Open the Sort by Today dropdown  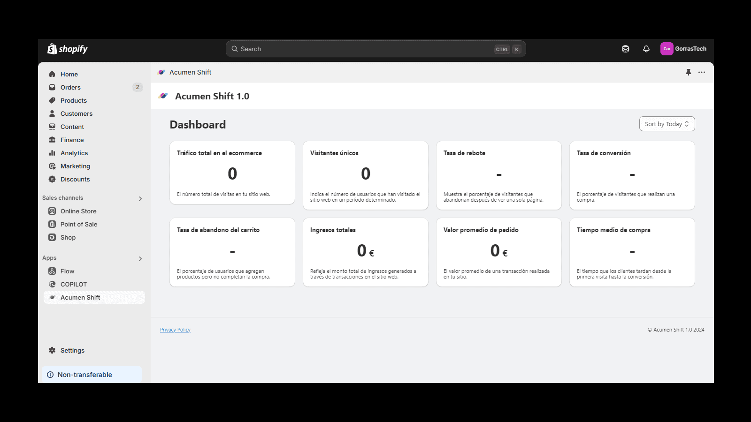coord(667,124)
